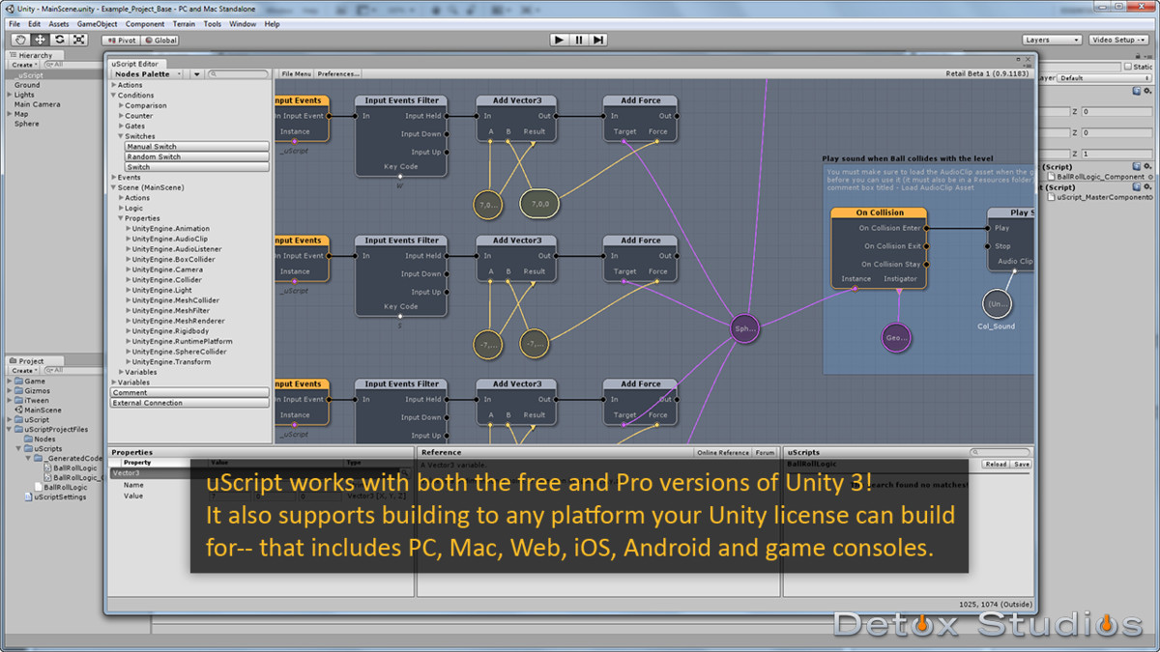Select the Sphere object in Hierarchy
Screen dimensions: 1160x652
pos(27,124)
